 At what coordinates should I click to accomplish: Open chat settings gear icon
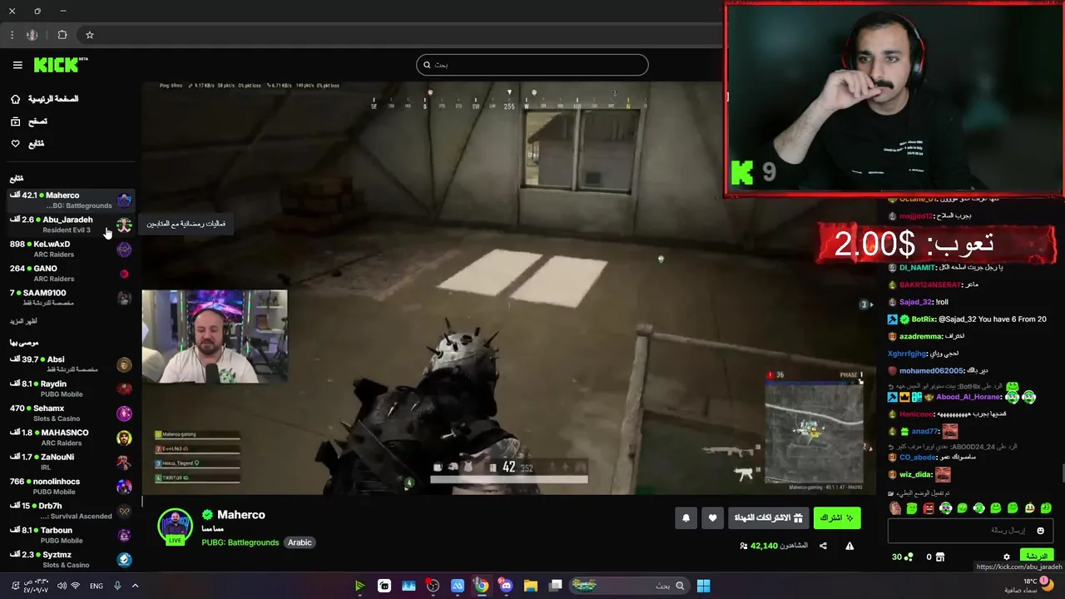1006,557
